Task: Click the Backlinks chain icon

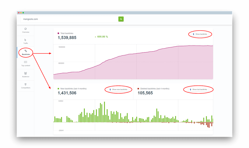Action: point(26,51)
